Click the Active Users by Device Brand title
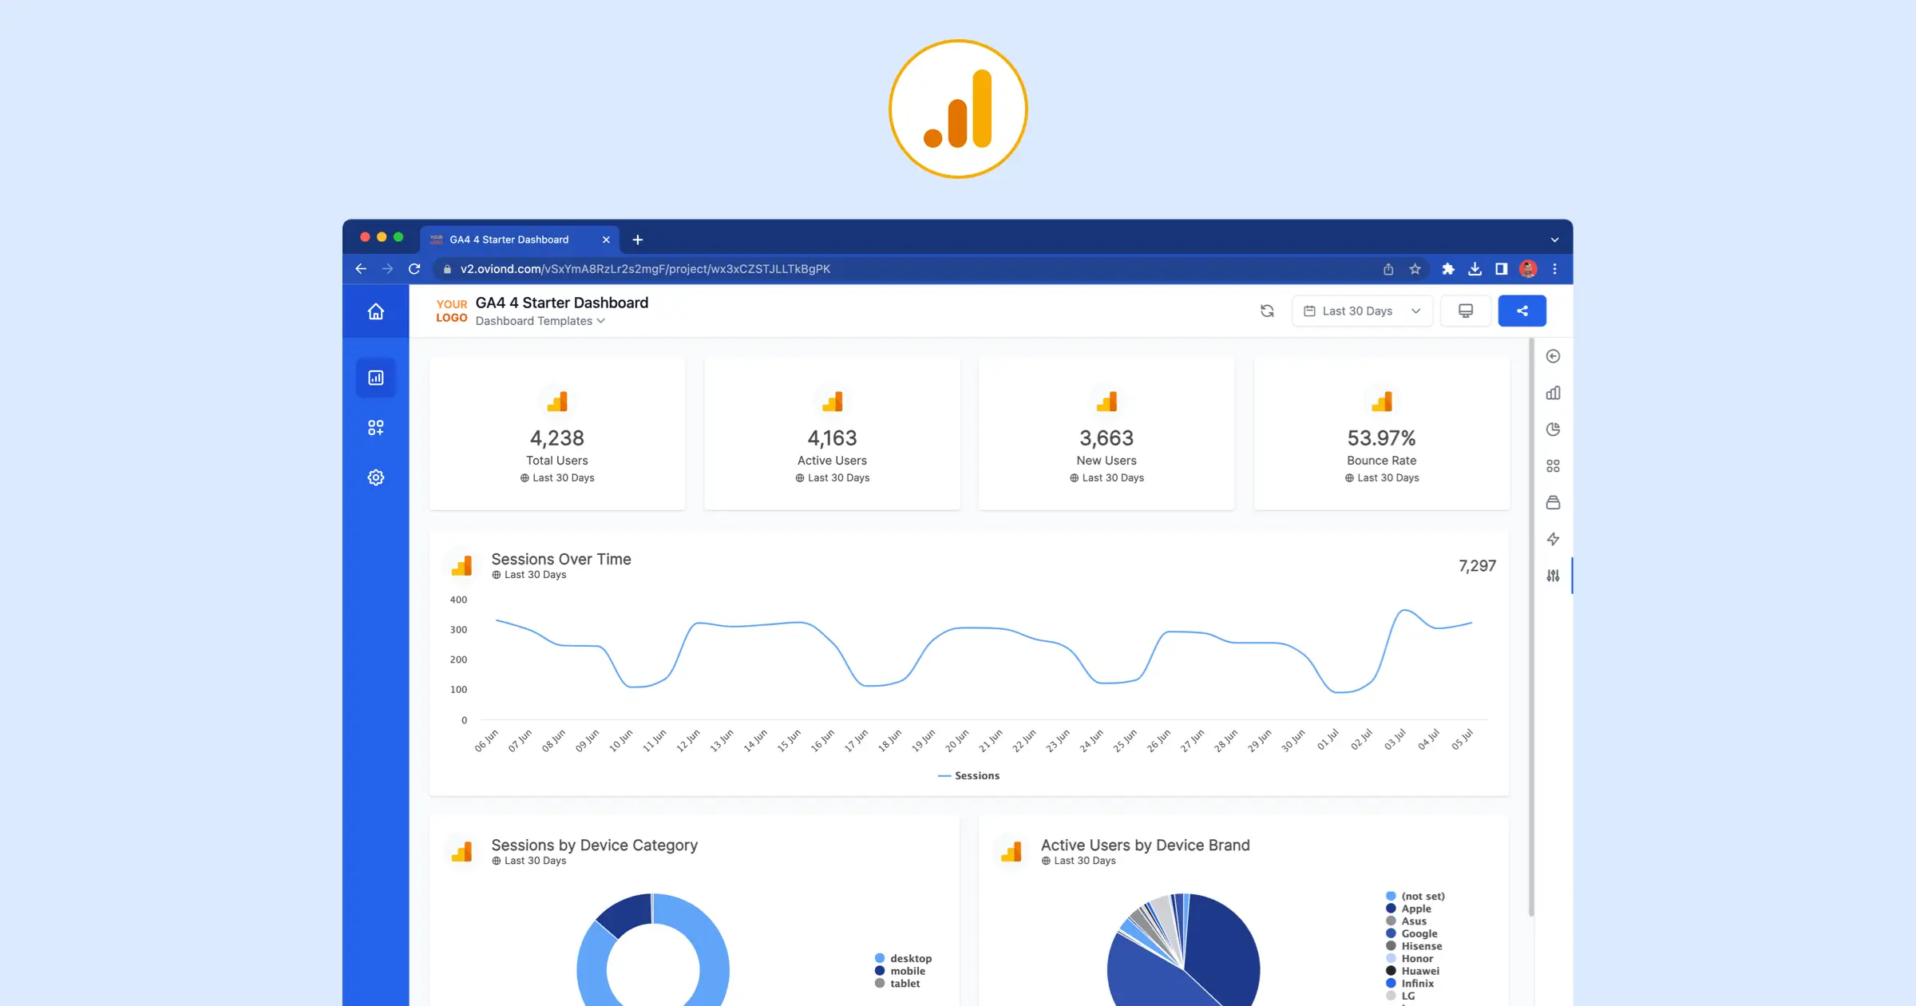 [x=1145, y=845]
